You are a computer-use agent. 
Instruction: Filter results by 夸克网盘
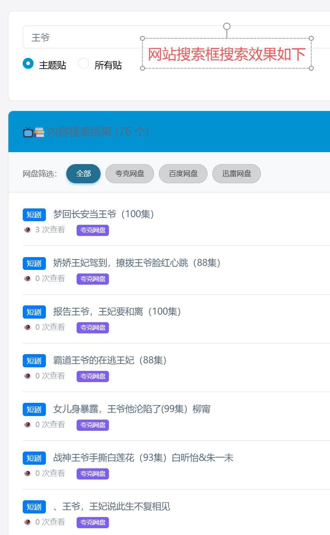130,174
